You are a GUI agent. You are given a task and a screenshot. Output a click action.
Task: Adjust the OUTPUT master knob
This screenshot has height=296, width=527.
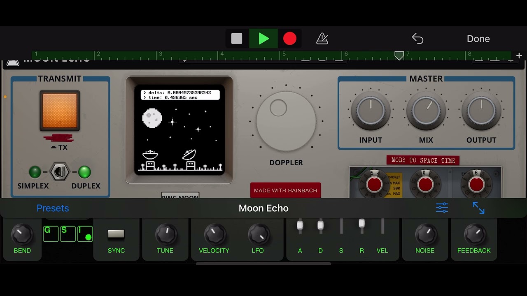tap(481, 111)
